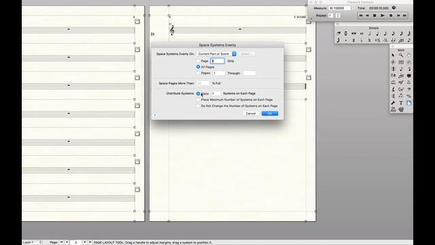Choose the eighth note in Simple palette

385,33
